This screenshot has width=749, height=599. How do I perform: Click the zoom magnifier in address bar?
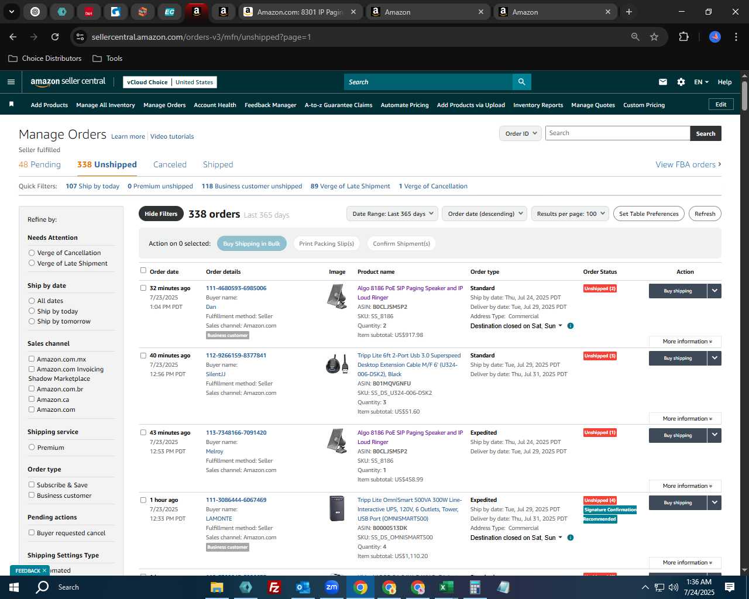[x=635, y=37]
